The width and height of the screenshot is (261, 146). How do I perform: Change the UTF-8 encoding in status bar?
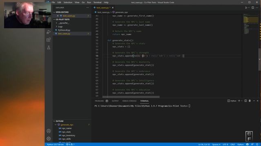(226, 144)
